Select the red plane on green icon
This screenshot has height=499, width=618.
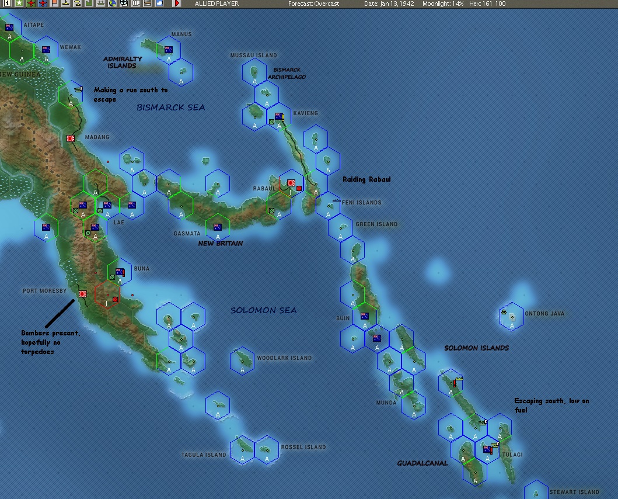(x=31, y=3)
